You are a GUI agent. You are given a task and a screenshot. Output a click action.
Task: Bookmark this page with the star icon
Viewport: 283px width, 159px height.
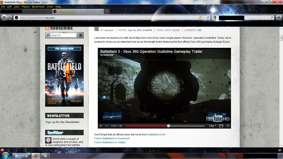click(x=200, y=18)
